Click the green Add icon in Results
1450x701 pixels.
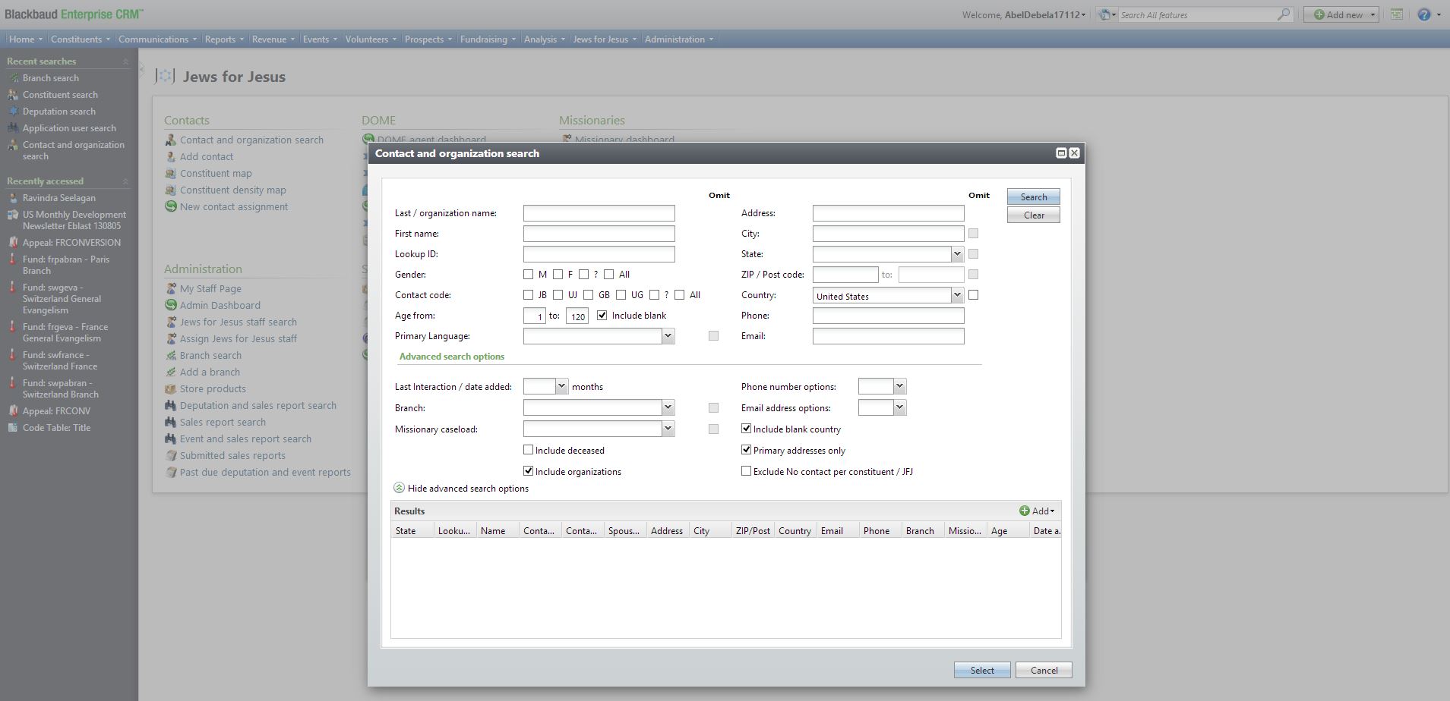1025,511
